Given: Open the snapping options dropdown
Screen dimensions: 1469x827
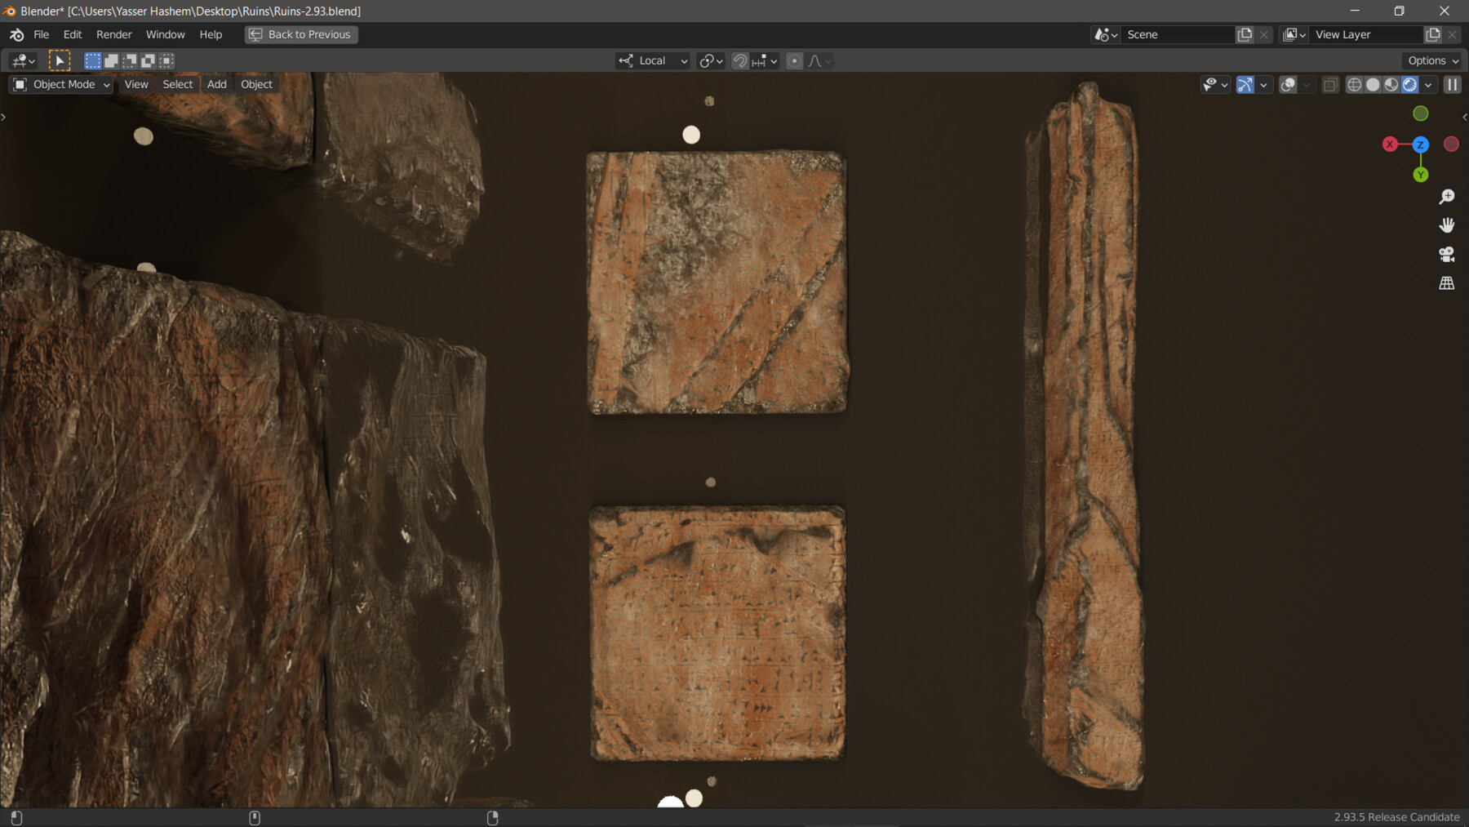Looking at the screenshot, I should tap(765, 60).
